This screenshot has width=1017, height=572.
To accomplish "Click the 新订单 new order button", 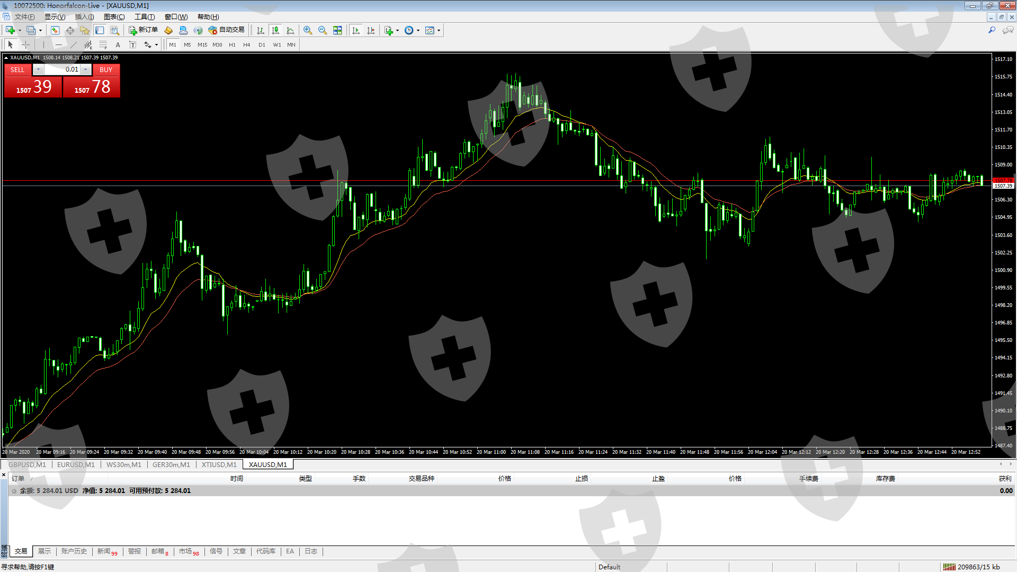I will (x=143, y=30).
